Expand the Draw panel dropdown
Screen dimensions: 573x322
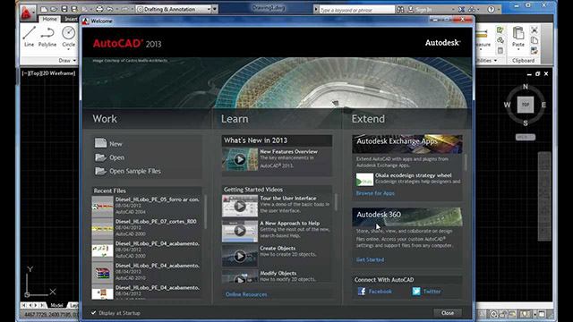coord(74,61)
